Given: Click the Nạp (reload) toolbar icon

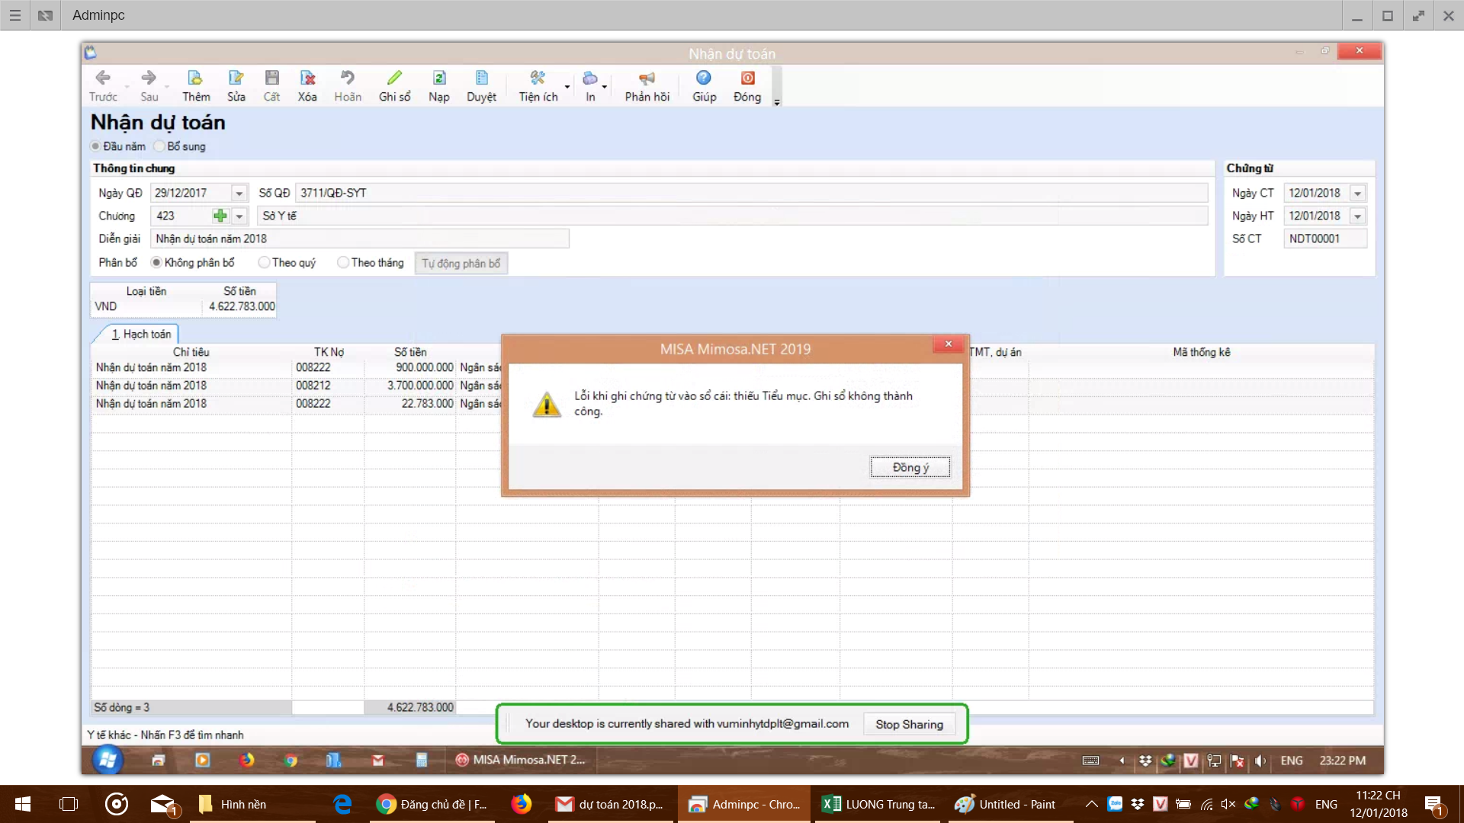Looking at the screenshot, I should coord(439,78).
